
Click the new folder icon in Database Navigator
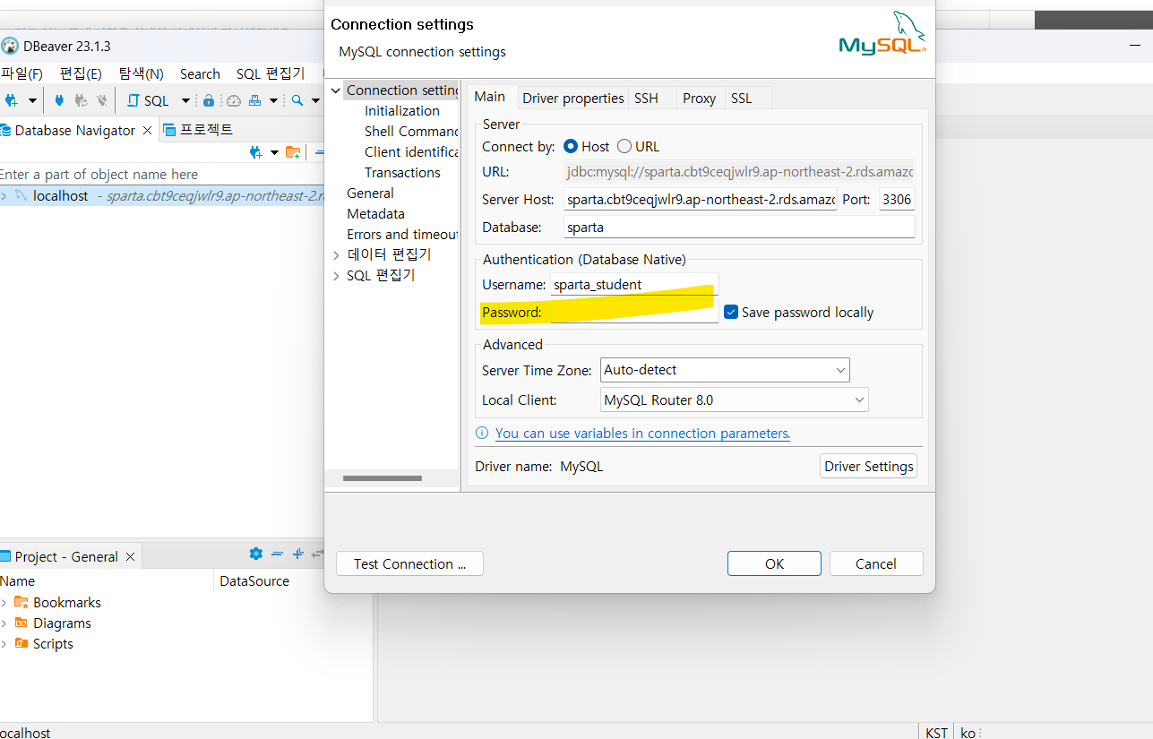(293, 152)
